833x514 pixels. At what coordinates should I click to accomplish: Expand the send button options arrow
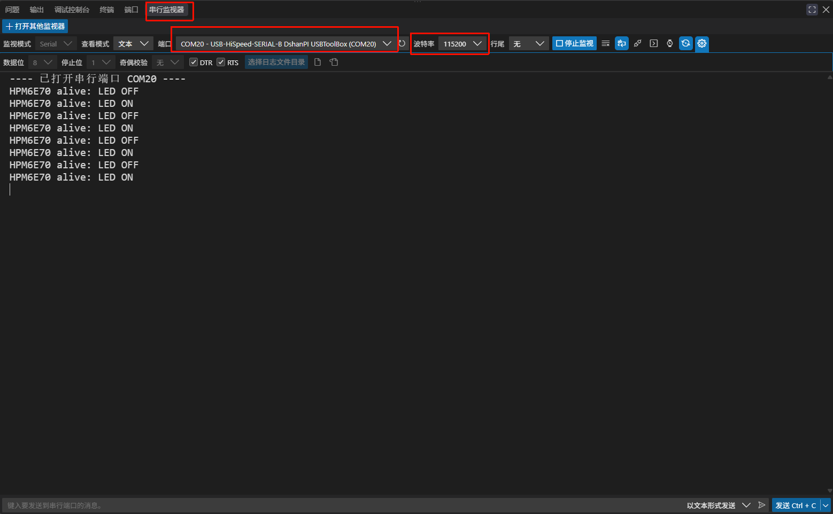[826, 505]
